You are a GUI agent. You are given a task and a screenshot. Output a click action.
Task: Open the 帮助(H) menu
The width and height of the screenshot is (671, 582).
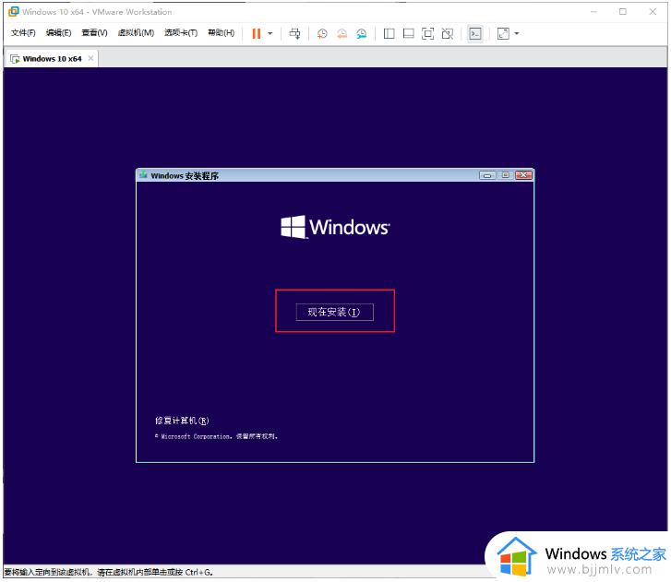pyautogui.click(x=222, y=33)
